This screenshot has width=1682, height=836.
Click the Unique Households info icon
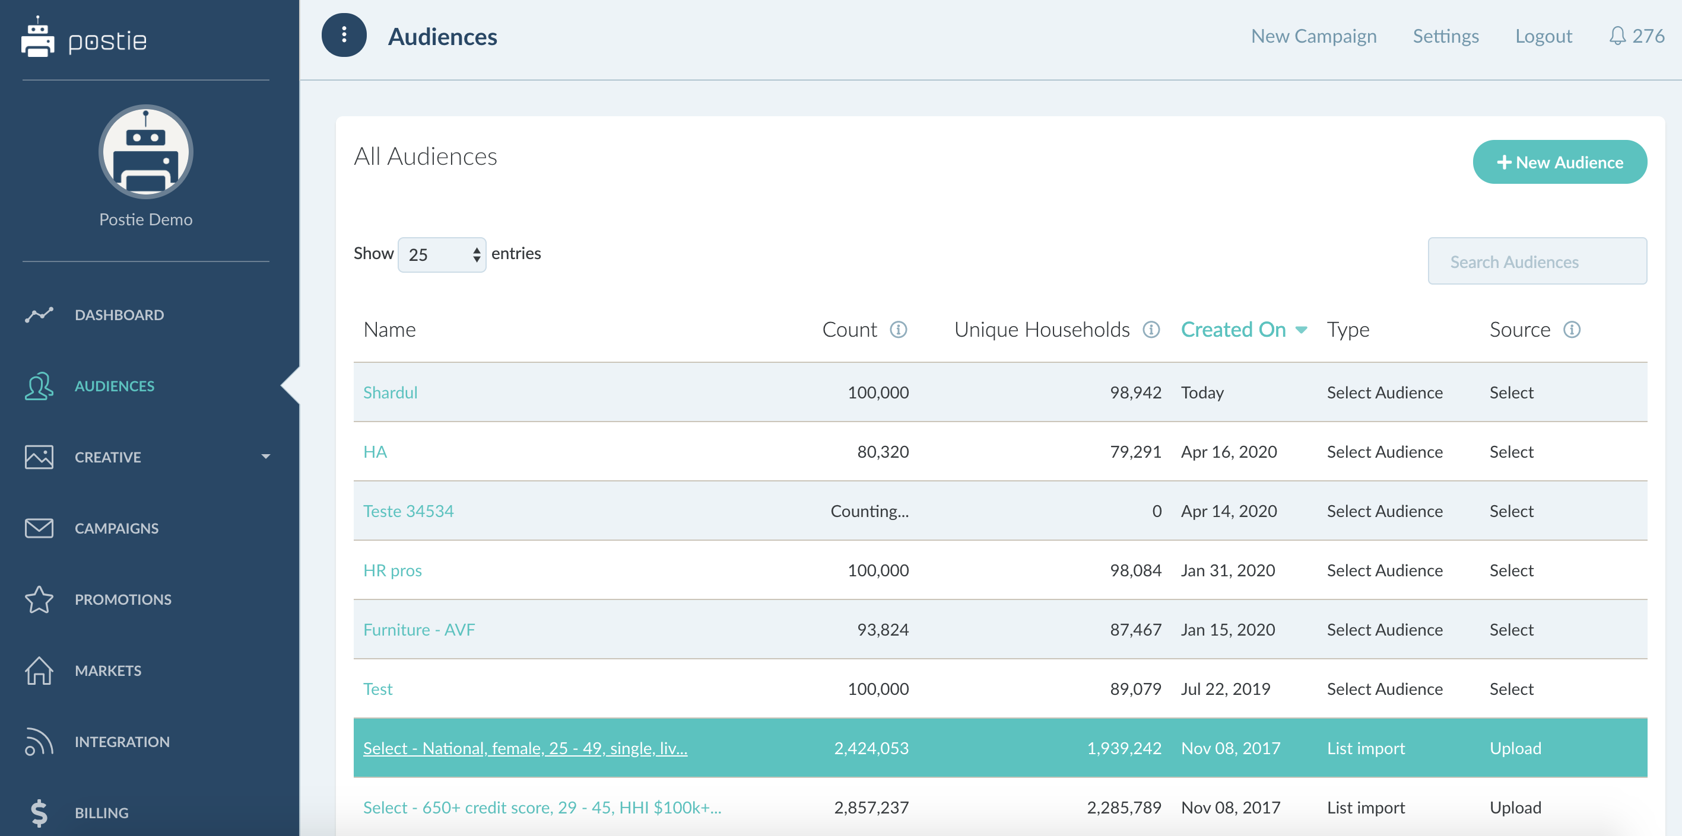[x=1150, y=330]
